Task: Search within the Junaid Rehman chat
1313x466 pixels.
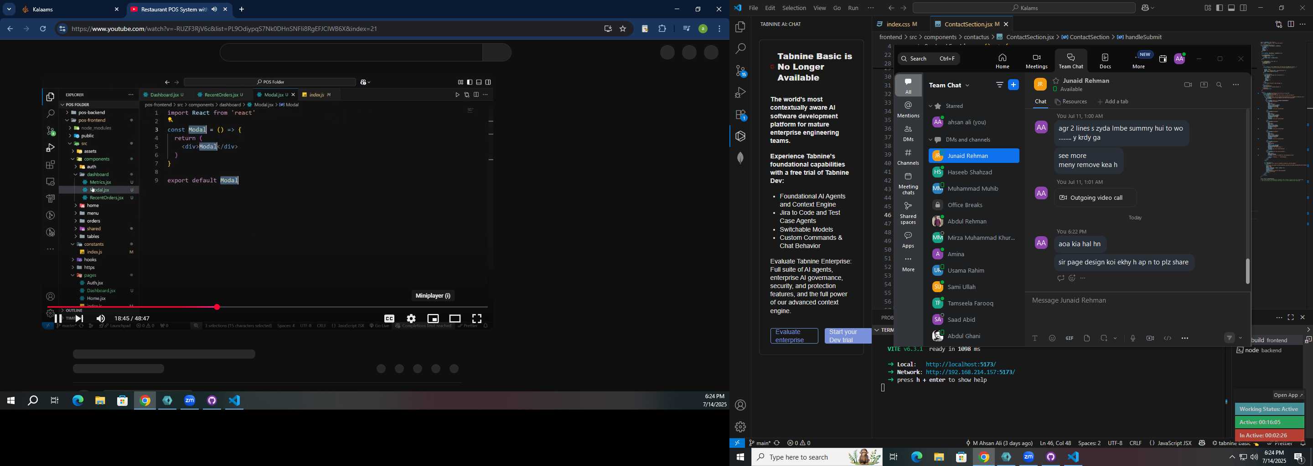Action: (1219, 85)
